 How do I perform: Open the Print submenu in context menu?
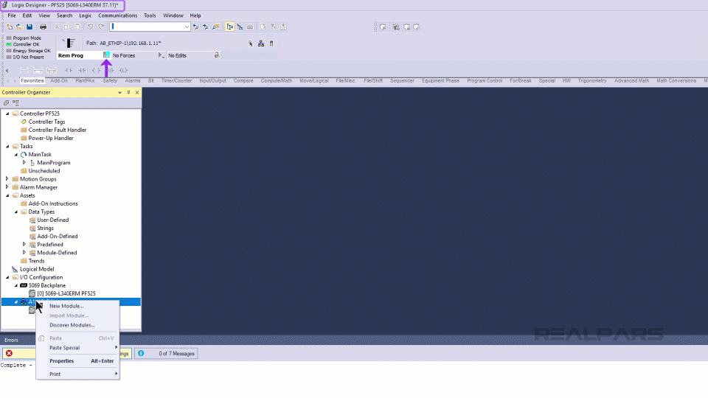pyautogui.click(x=77, y=374)
